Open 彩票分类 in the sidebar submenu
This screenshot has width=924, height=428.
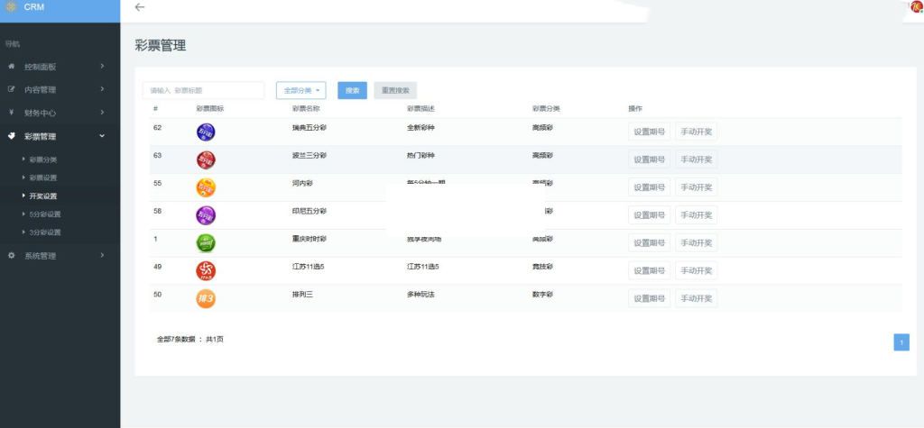(43, 159)
